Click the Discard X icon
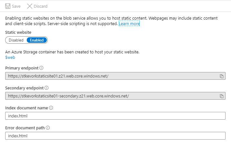 coord(30,6)
